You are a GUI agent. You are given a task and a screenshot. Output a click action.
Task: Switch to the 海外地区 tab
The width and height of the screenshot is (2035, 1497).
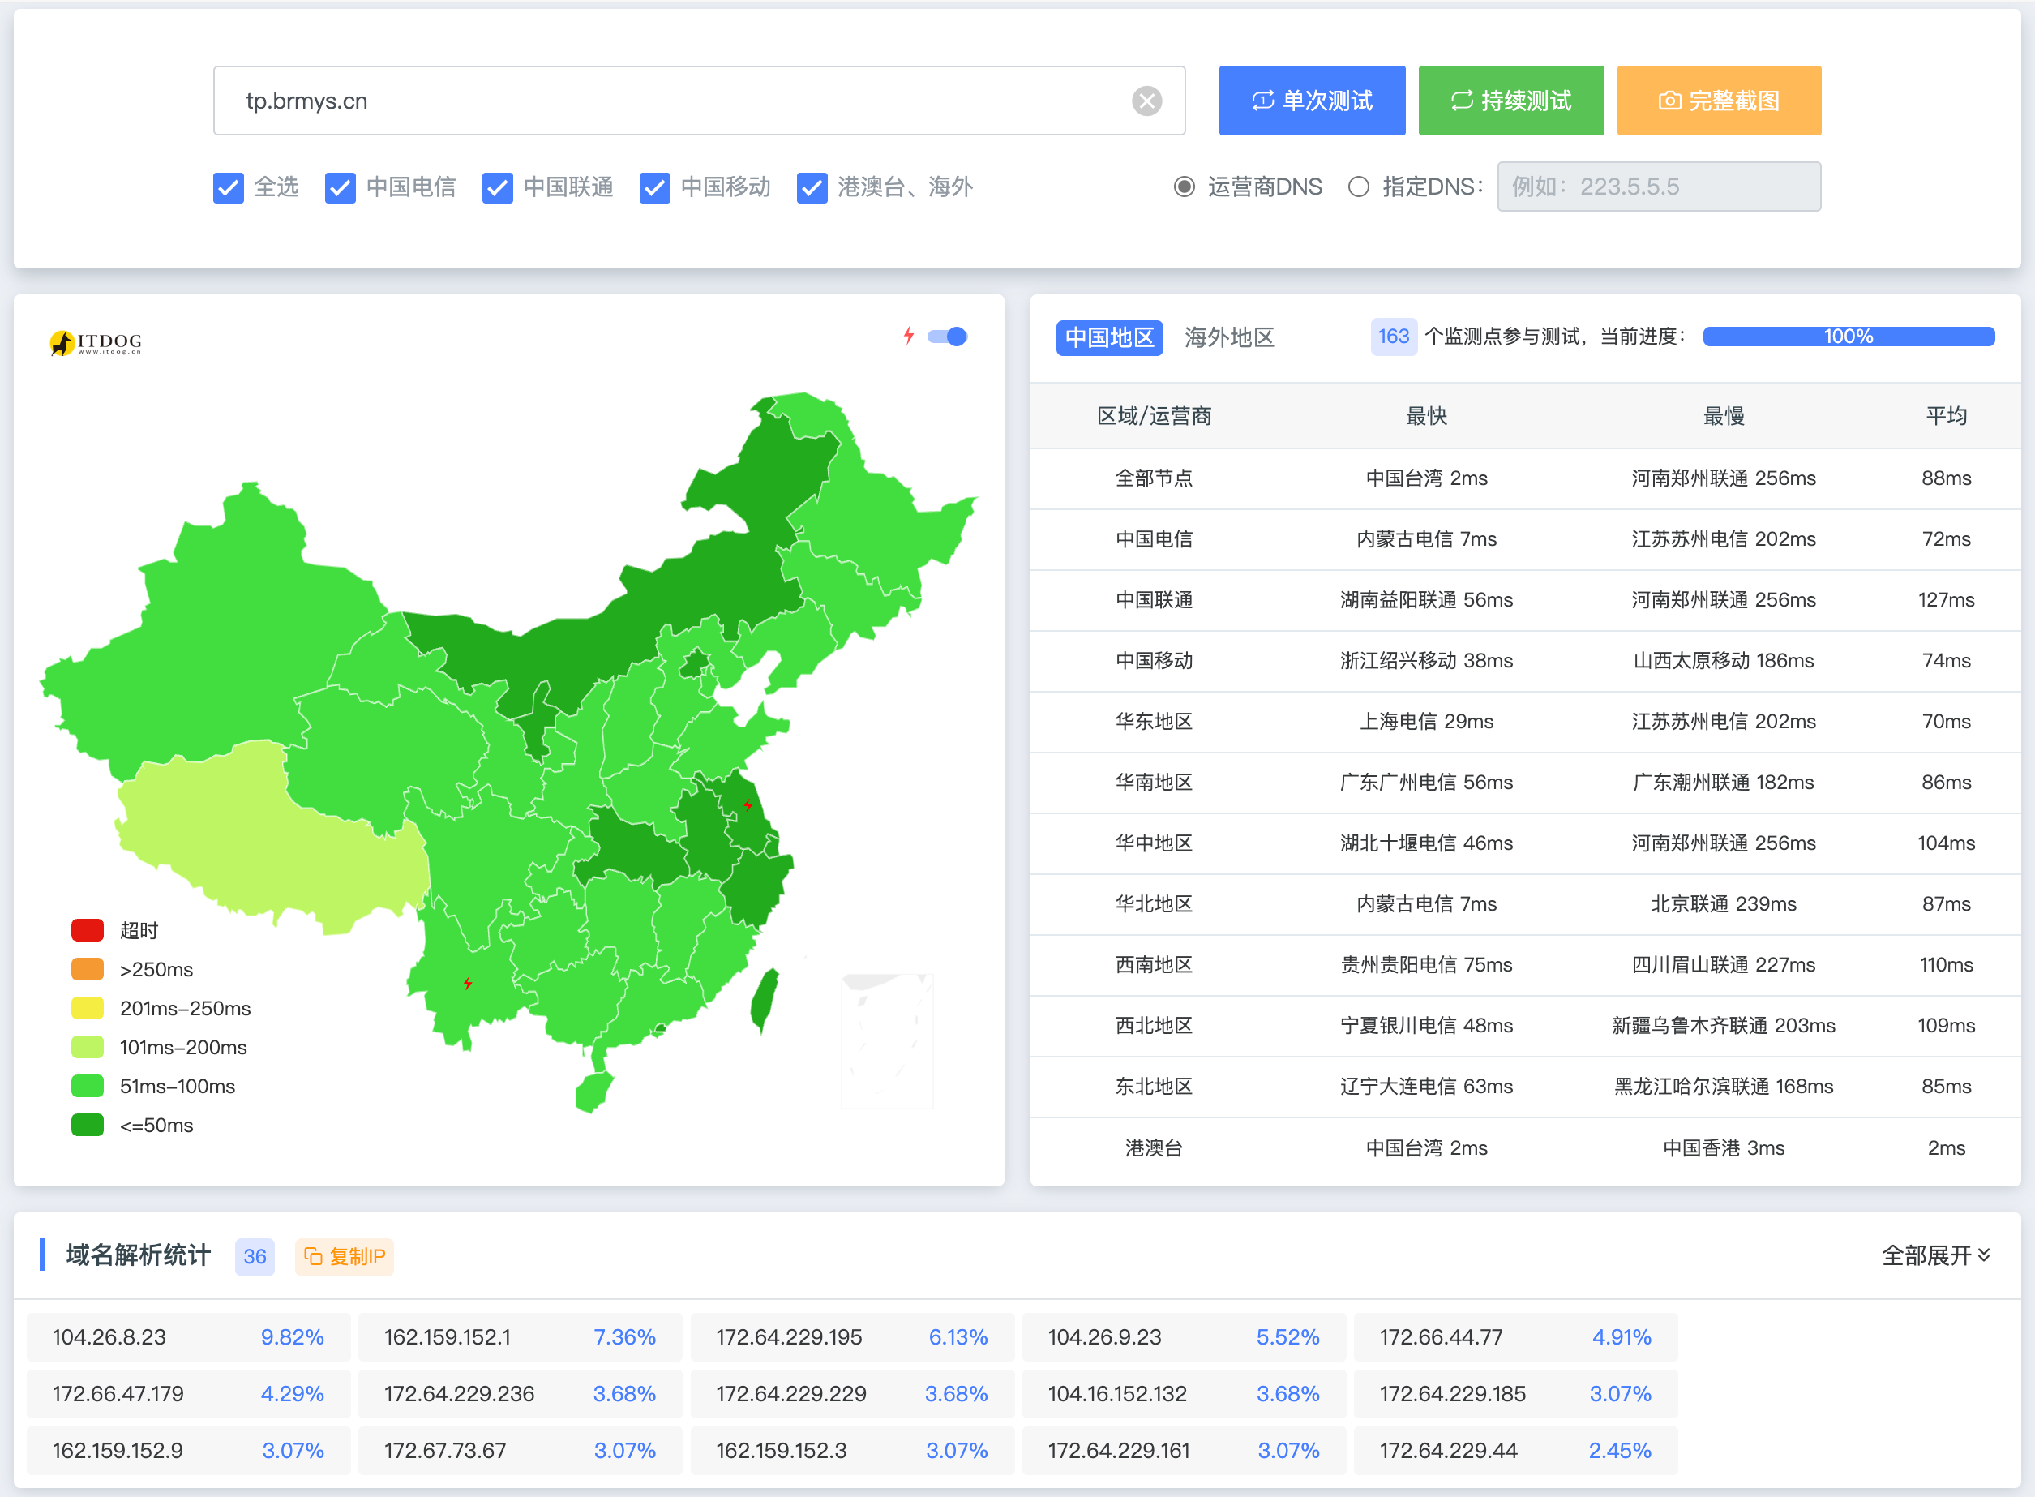1228,338
